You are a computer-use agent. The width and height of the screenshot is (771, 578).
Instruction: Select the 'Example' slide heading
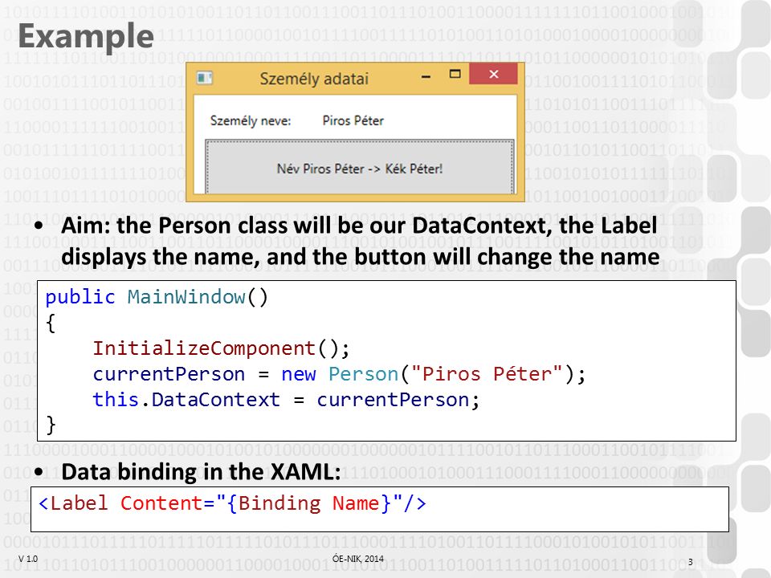[86, 36]
